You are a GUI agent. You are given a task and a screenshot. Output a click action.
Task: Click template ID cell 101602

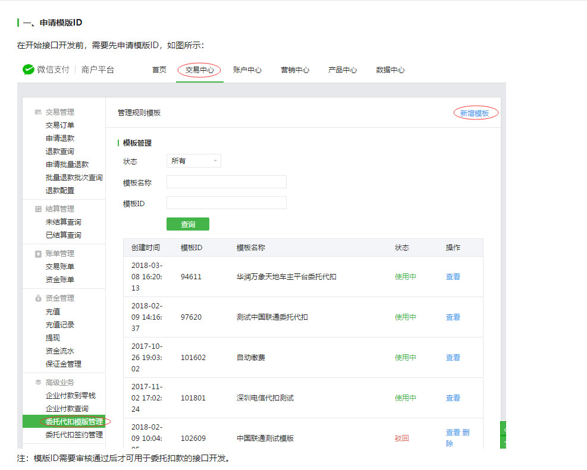click(x=193, y=358)
